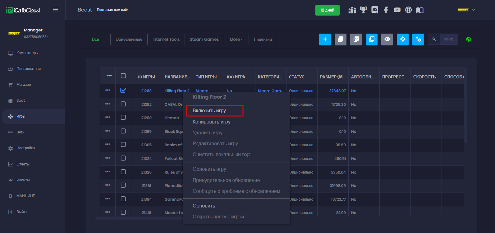Switch to the 'Лицензии' tab
The image size is (495, 233).
coord(263,39)
